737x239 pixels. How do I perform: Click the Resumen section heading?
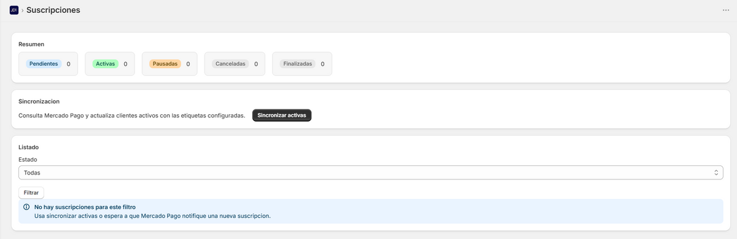31,44
